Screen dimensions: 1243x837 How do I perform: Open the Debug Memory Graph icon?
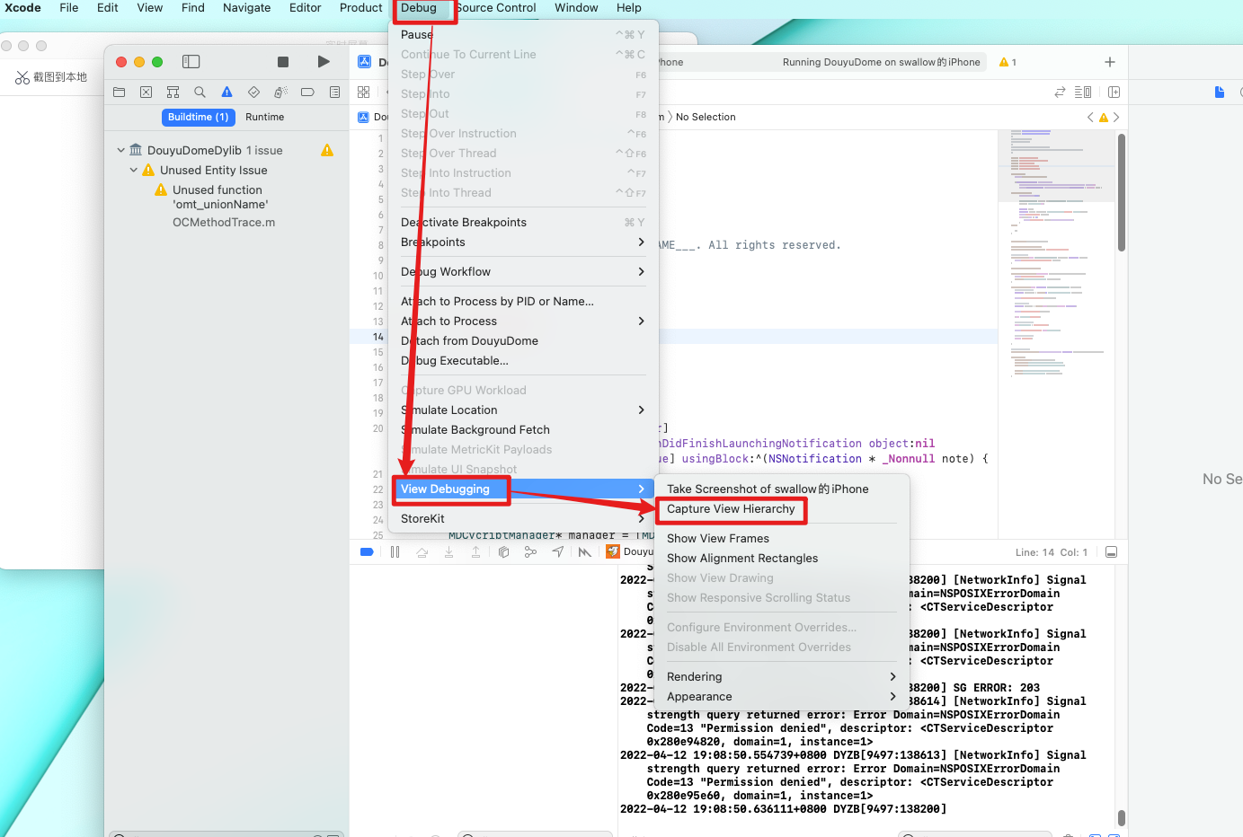[x=530, y=552]
